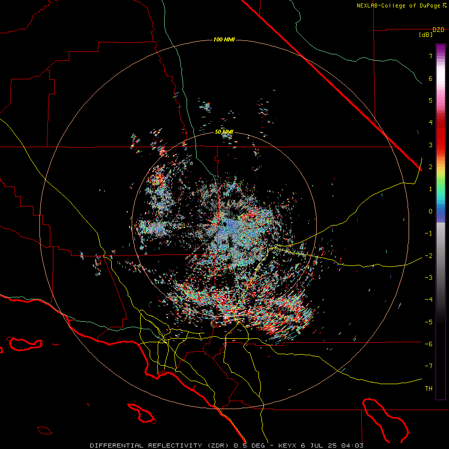
Task: Click the radar site center dot
Action: pos(225,224)
